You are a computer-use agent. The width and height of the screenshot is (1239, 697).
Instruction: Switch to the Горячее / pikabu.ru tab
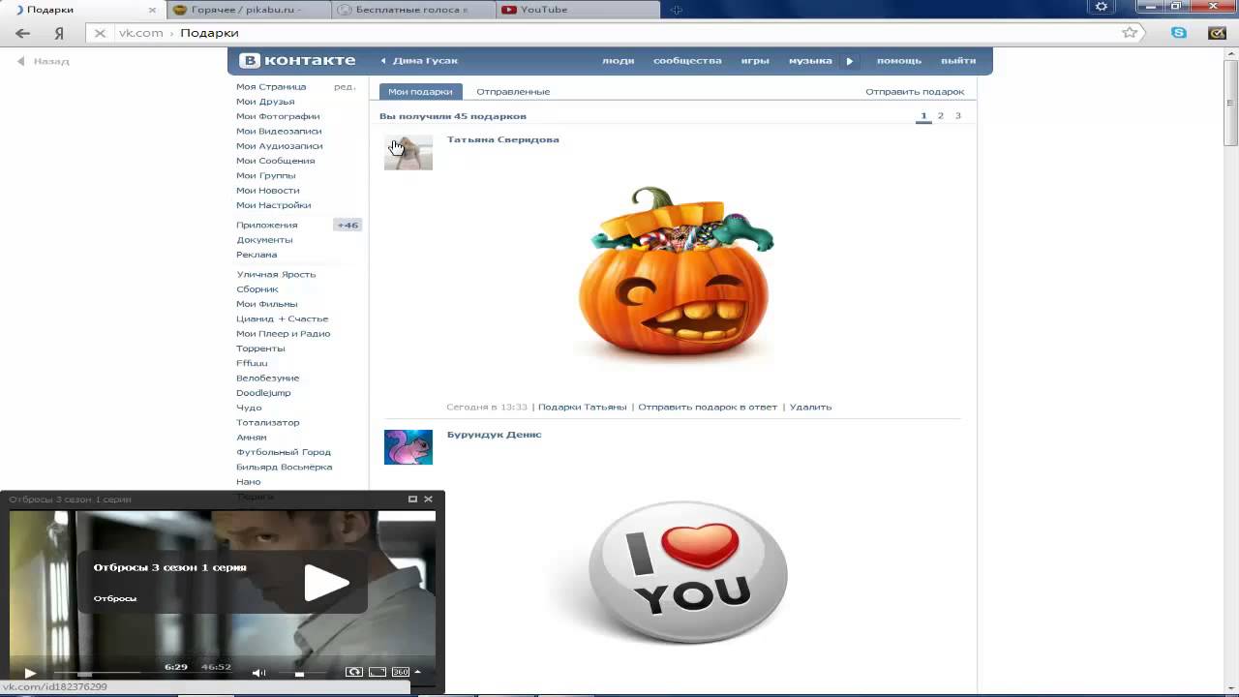[x=249, y=10]
